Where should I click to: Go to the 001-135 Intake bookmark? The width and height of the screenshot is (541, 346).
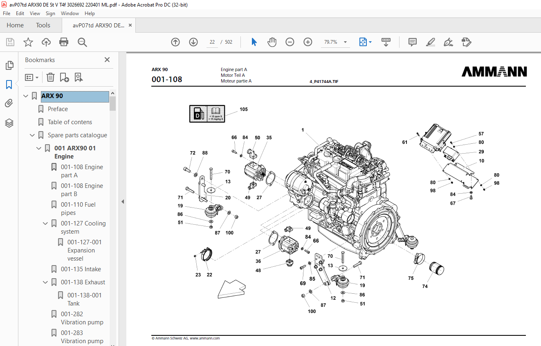pos(81,269)
